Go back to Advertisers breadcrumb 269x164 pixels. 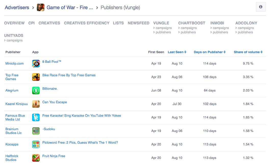(x=17, y=8)
